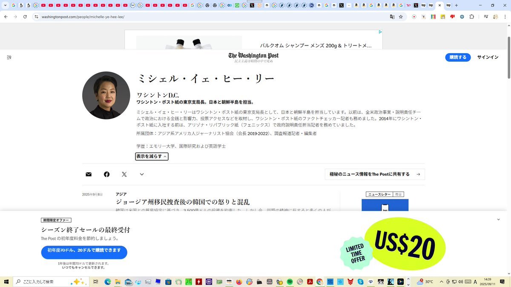The height and width of the screenshot is (287, 511).
Task: Open the Windows Start menu
Action: (x=6, y=281)
